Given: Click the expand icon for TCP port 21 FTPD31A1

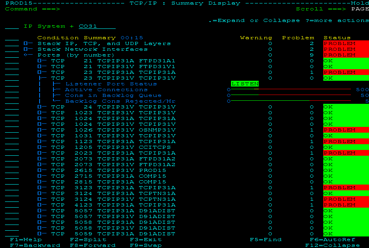Looking at the screenshot, I should pyautogui.click(x=38, y=60).
